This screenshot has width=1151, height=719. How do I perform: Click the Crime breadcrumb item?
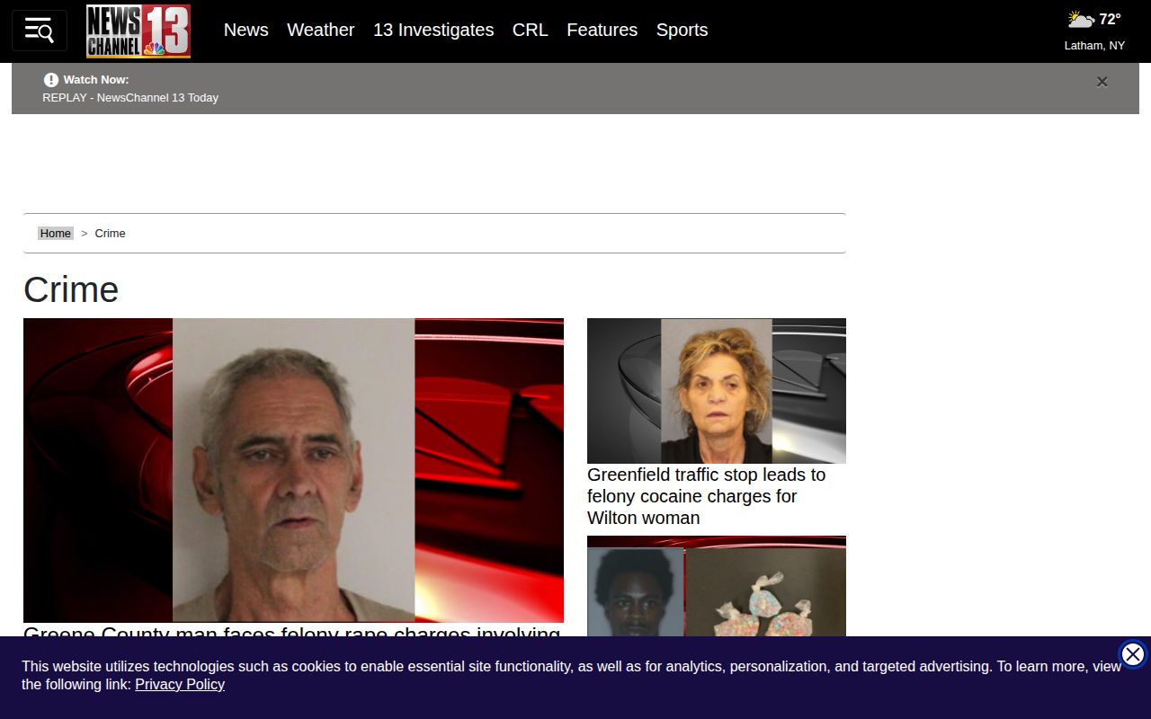click(110, 233)
